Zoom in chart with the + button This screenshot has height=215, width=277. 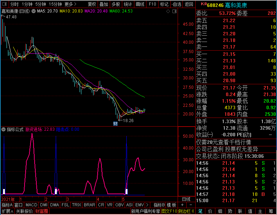point(182,205)
